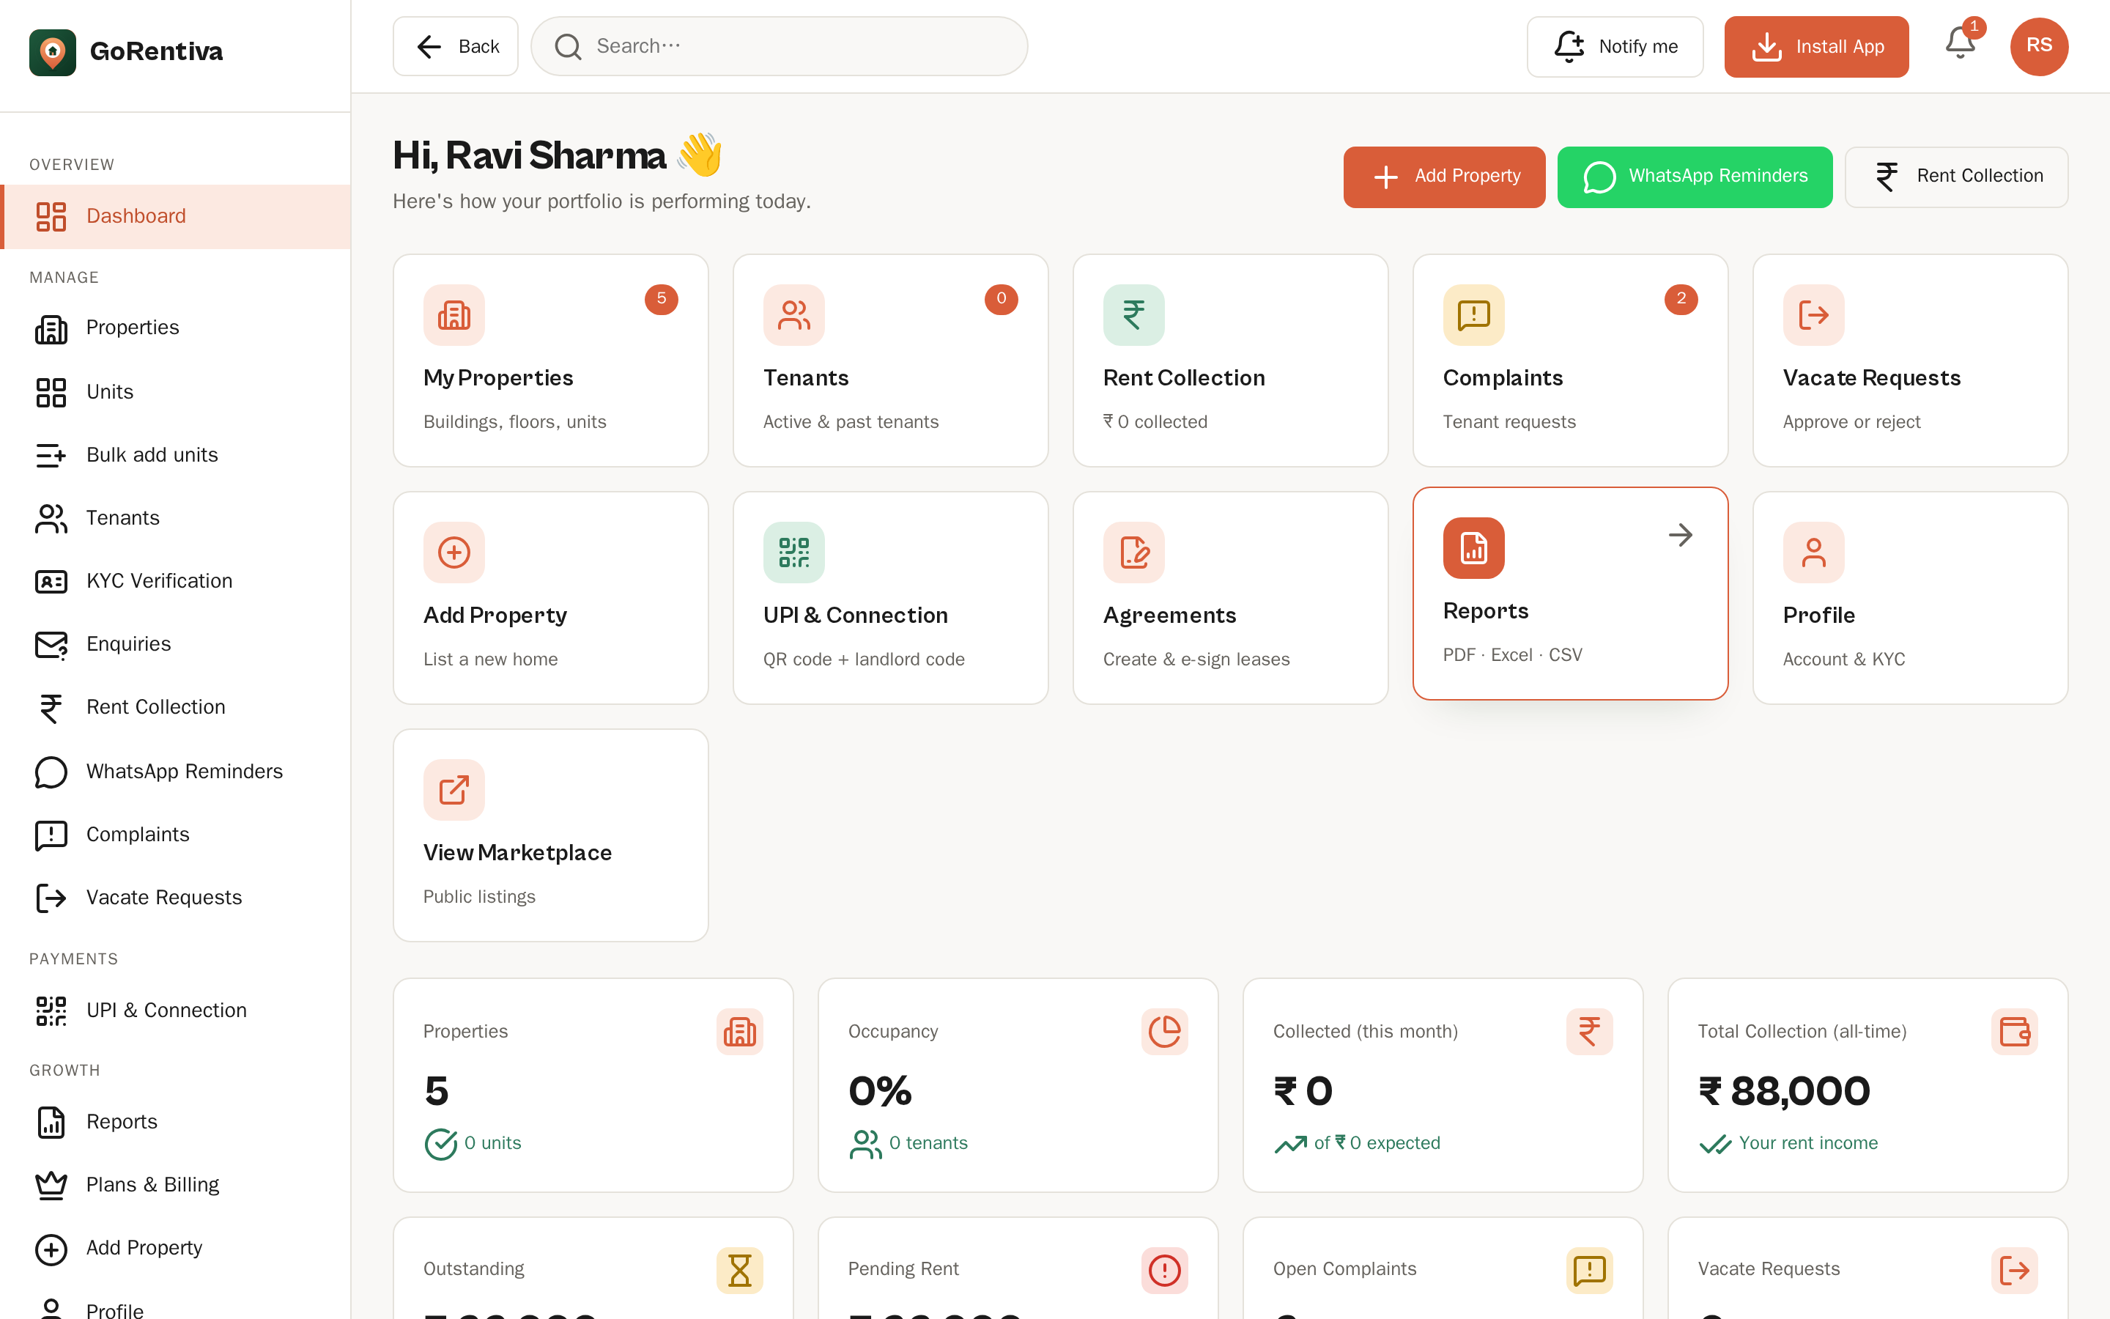Viewport: 2110px width, 1319px height.
Task: Click the Reports card arrow icon
Action: pyautogui.click(x=1680, y=535)
